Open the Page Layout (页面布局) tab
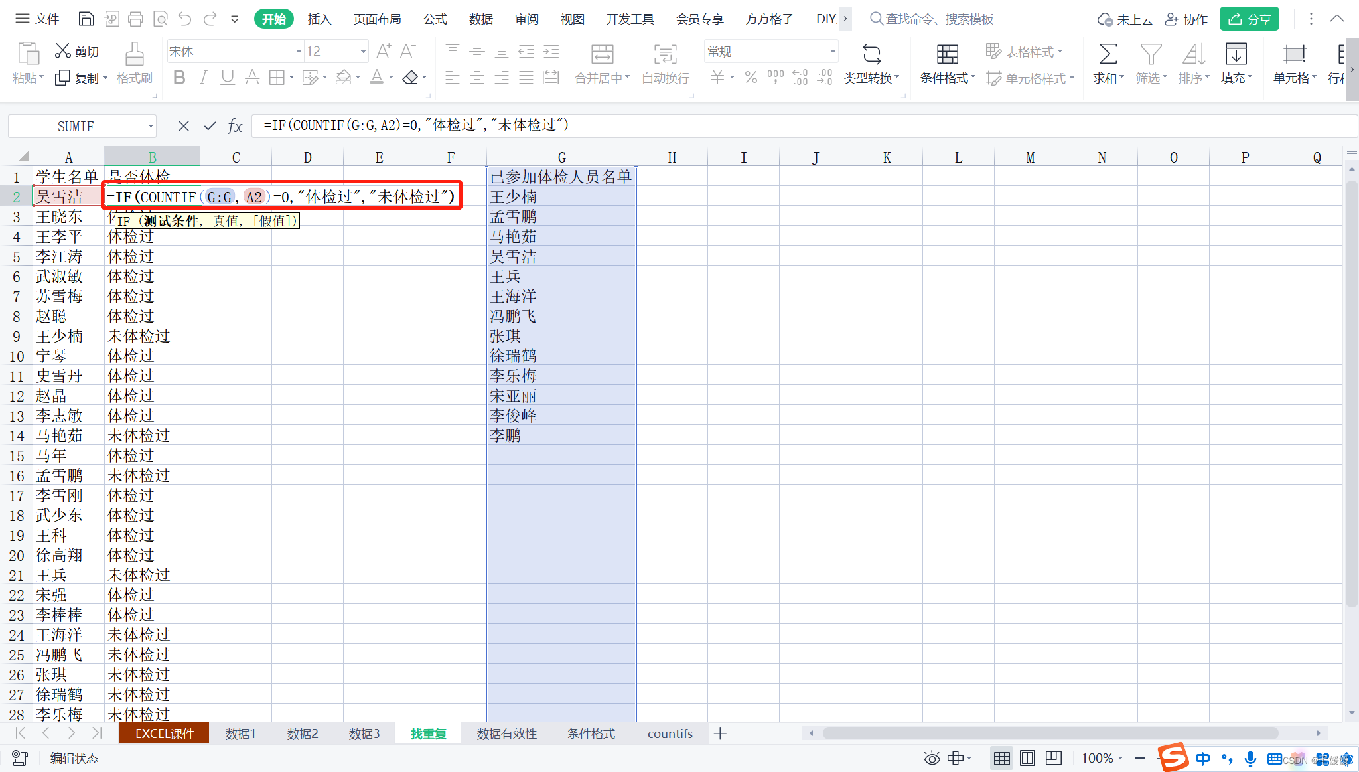1359x772 pixels. coord(377,19)
